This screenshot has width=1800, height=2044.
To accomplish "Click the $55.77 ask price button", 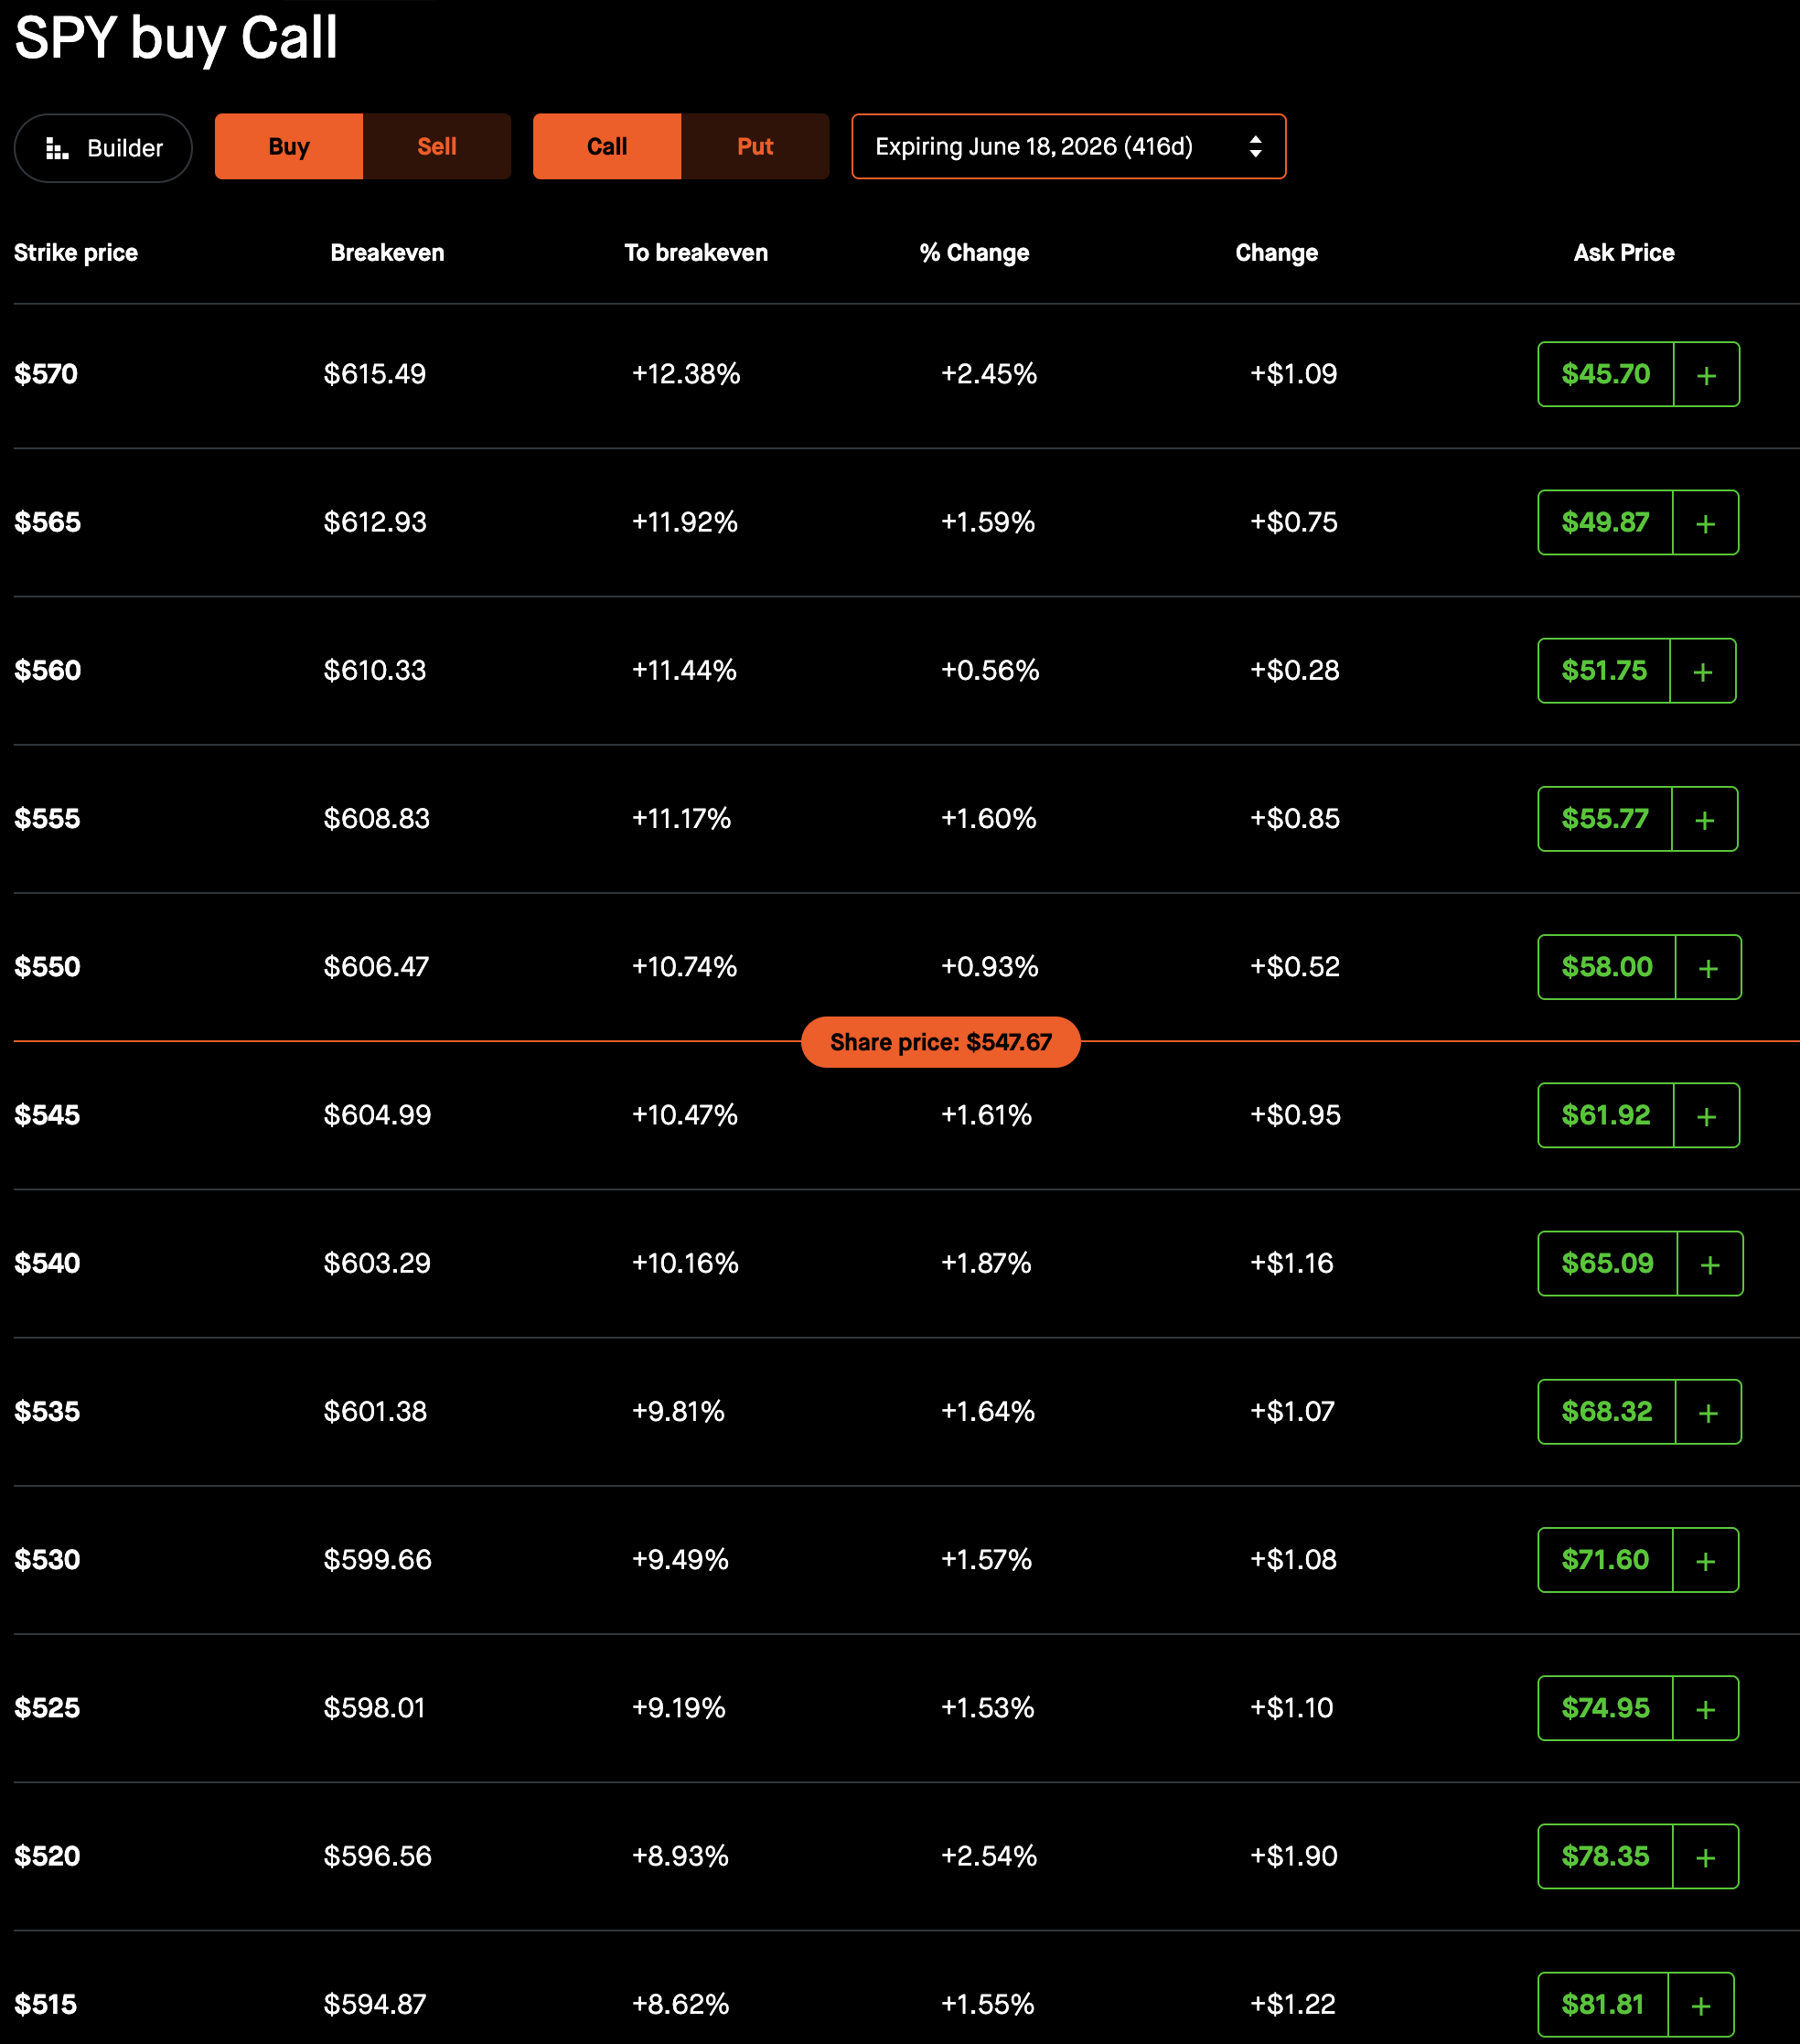I will pyautogui.click(x=1604, y=819).
